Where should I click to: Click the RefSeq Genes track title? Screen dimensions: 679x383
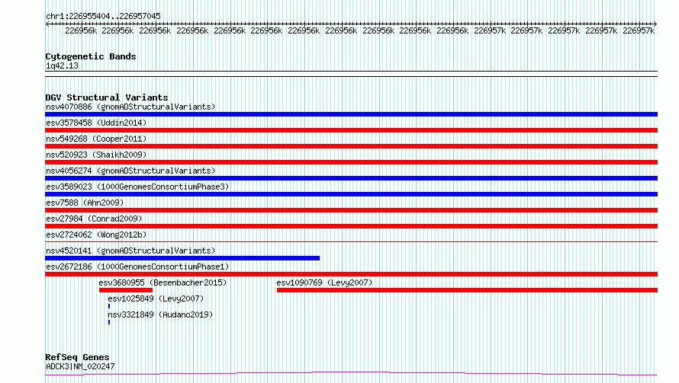(77, 357)
